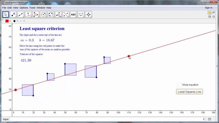Expand the point style dropdown arrow
The image size is (219, 123).
click(17, 21)
